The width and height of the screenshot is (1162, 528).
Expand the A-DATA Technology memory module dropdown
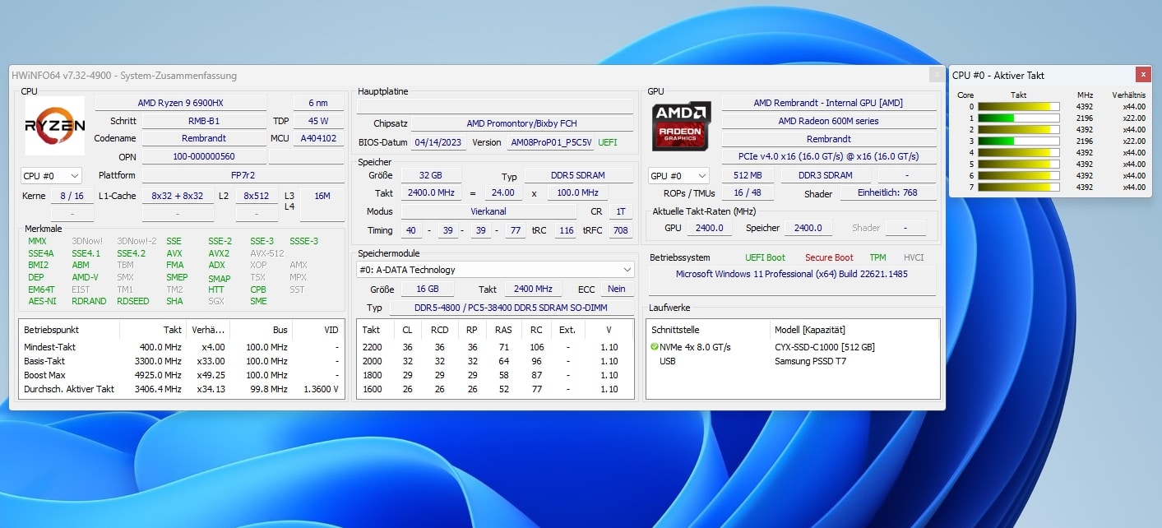coord(627,270)
